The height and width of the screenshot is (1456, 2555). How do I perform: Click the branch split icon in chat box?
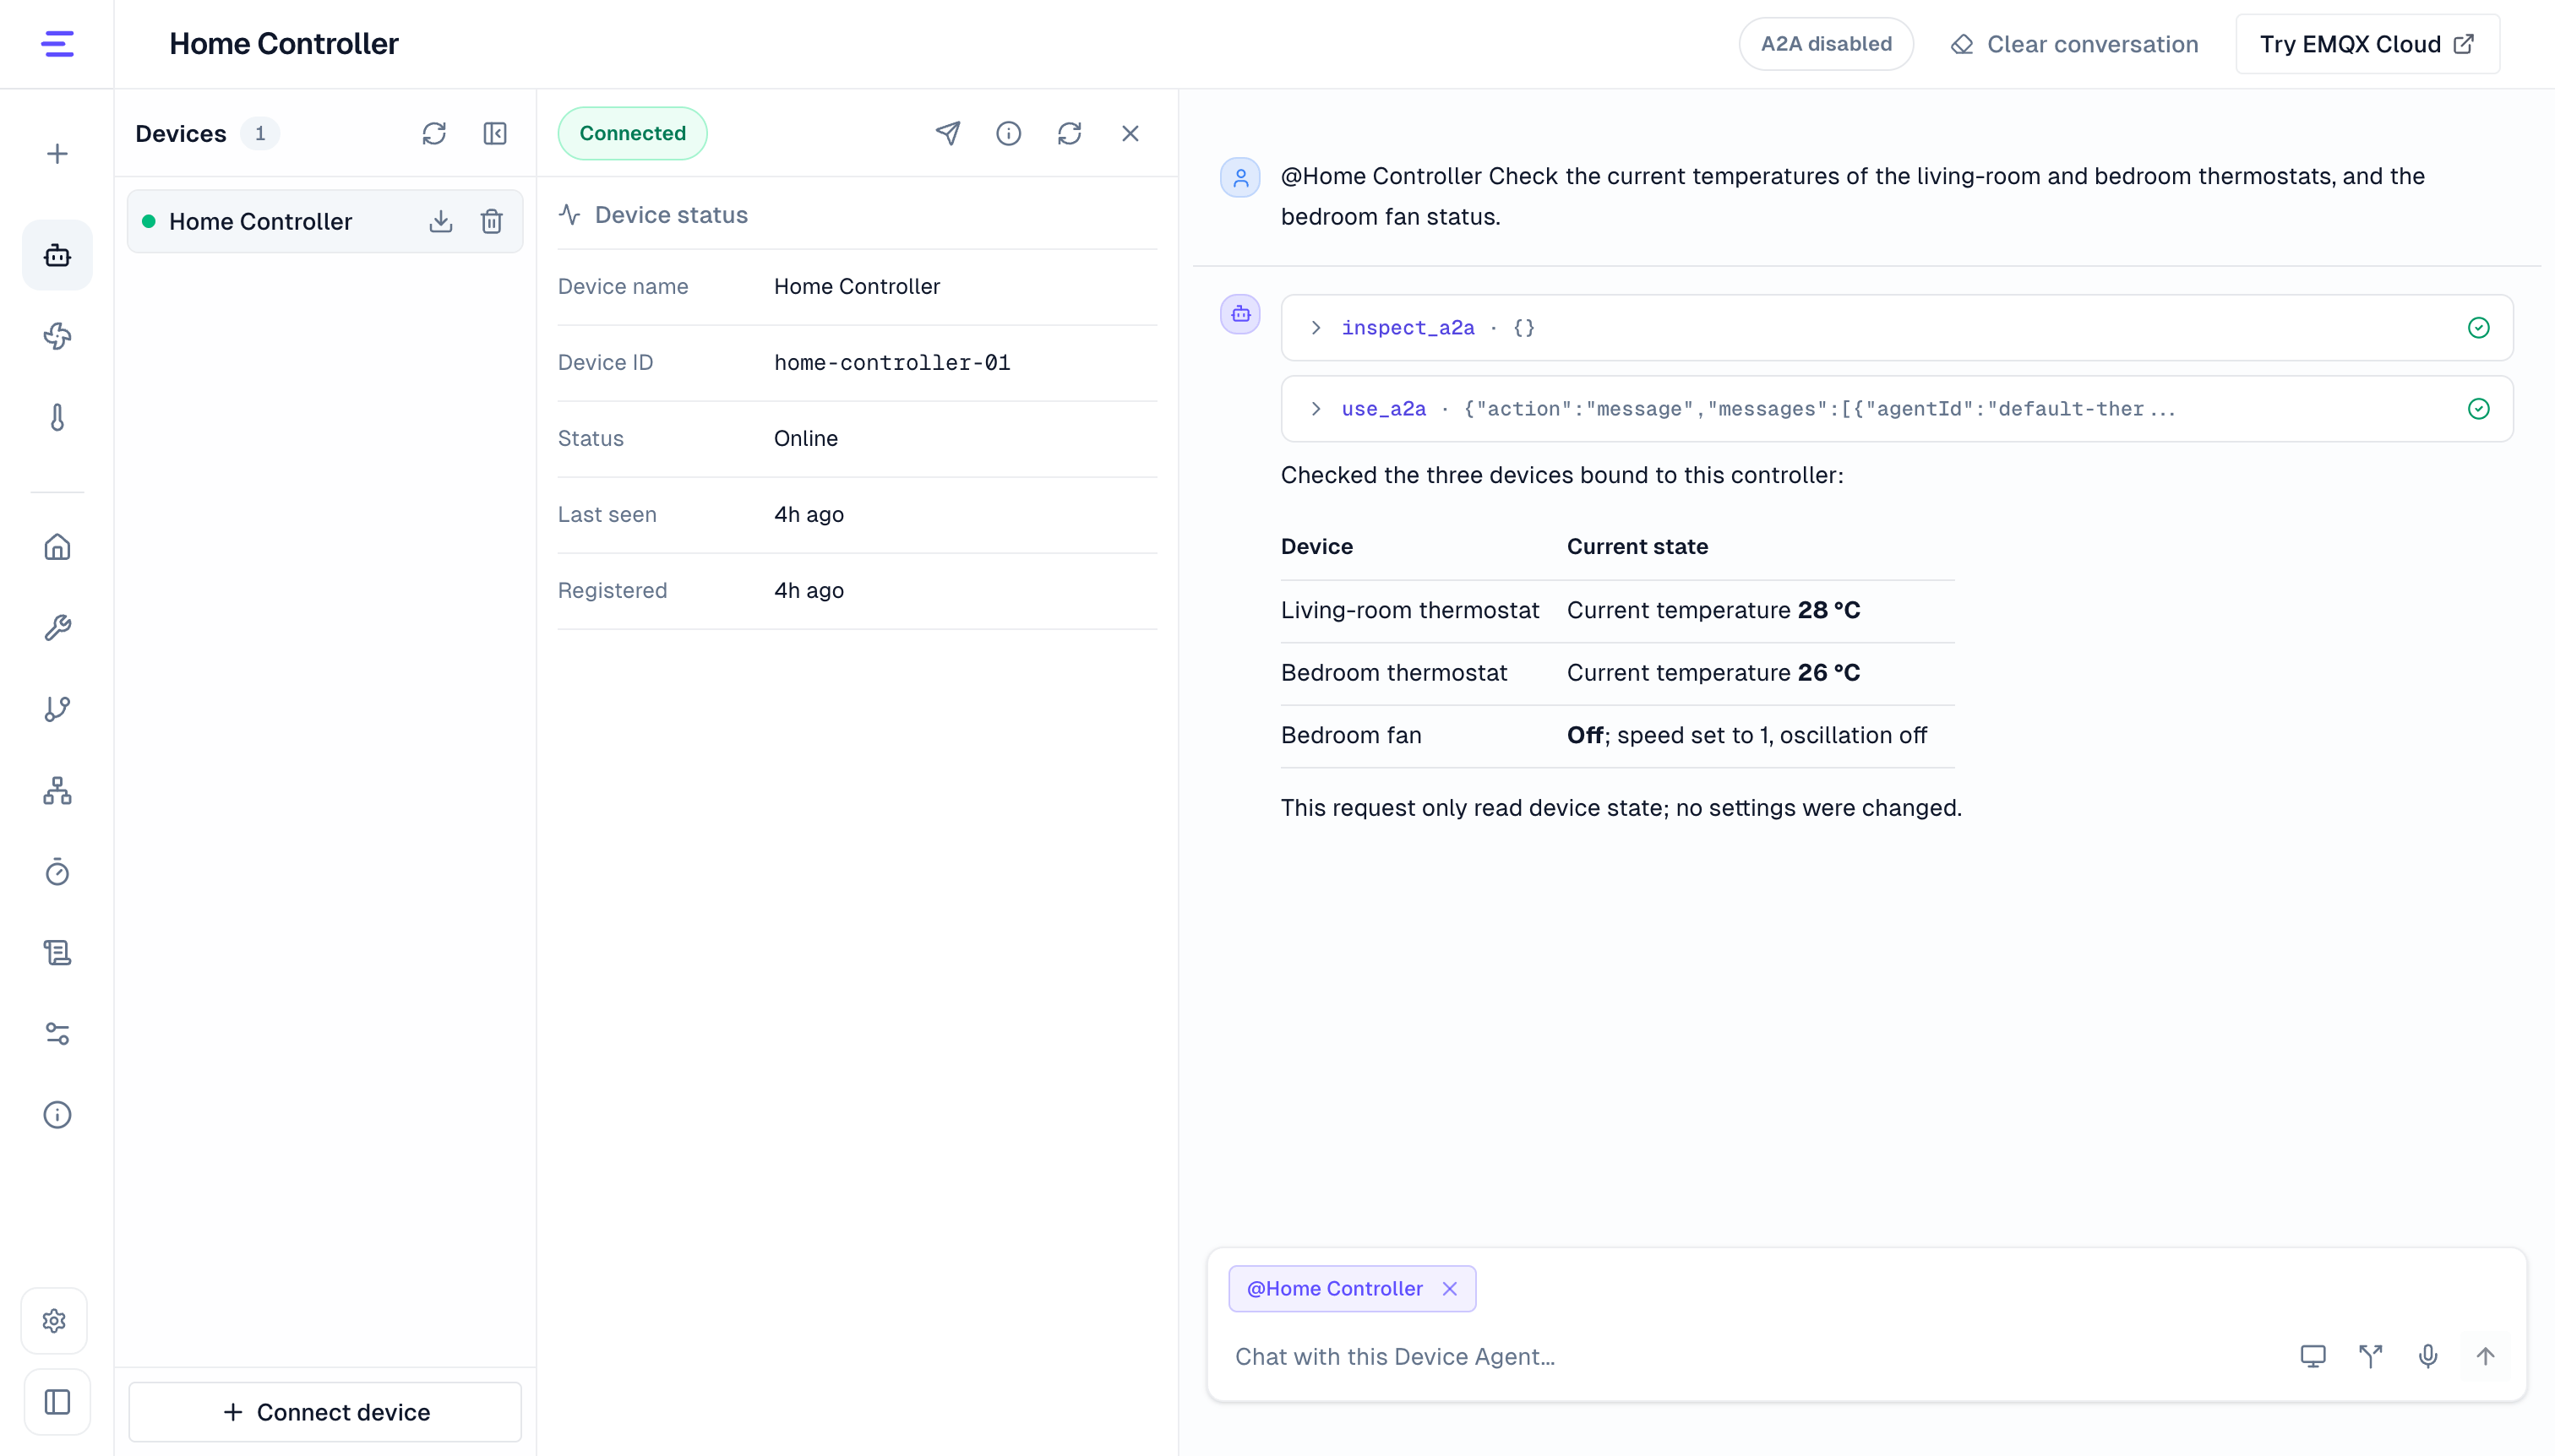(2371, 1357)
